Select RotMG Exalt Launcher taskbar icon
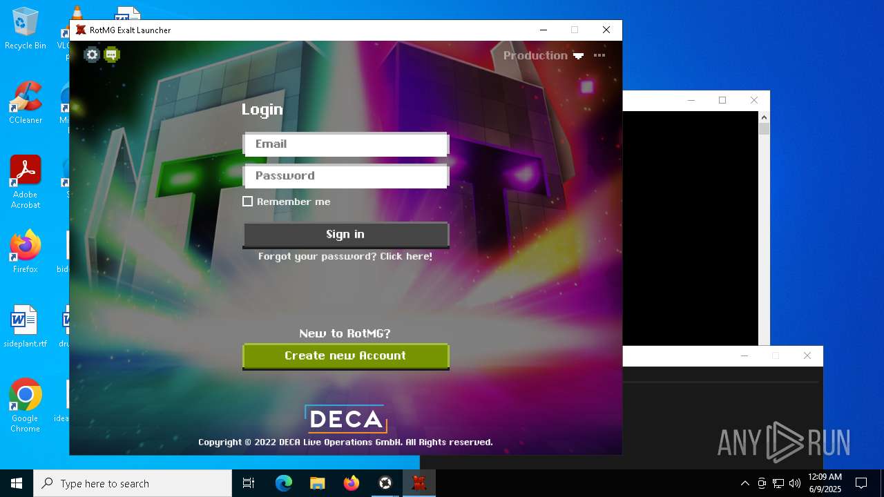This screenshot has height=497, width=884. [x=419, y=483]
